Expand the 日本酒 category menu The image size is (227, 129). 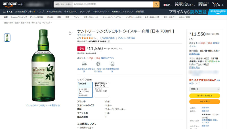[51, 17]
